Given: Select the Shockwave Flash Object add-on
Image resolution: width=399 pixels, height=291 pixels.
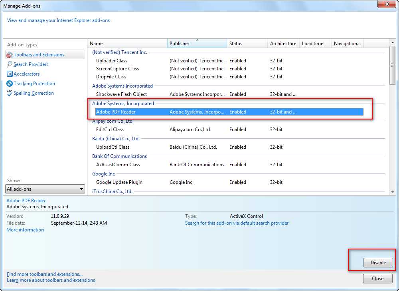Looking at the screenshot, I should click(229, 94).
